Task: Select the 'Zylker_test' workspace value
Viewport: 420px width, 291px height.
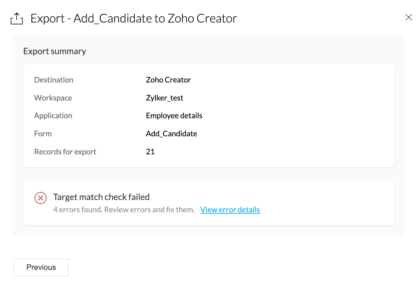Action: pyautogui.click(x=164, y=98)
